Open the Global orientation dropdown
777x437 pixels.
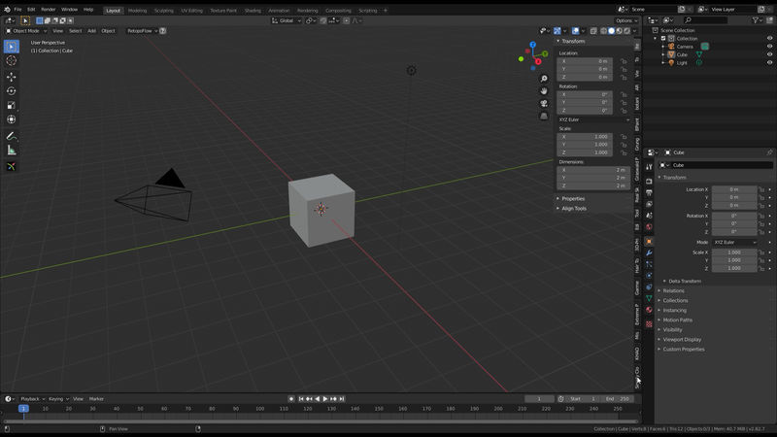coord(287,20)
